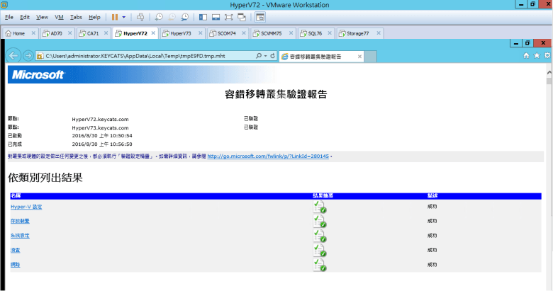Open IE home page icon
This screenshot has width=553, height=291.
526,55
